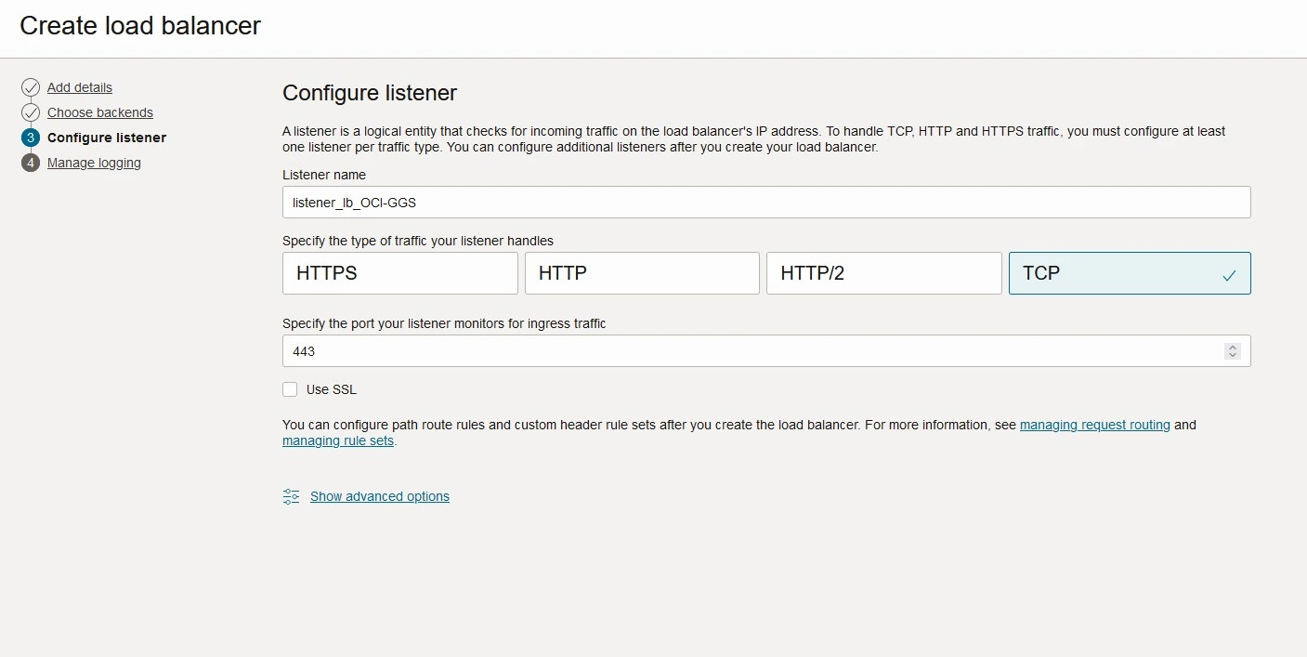Enable the Use SSL checkbox
Image resolution: width=1307 pixels, height=657 pixels.
(x=290, y=389)
